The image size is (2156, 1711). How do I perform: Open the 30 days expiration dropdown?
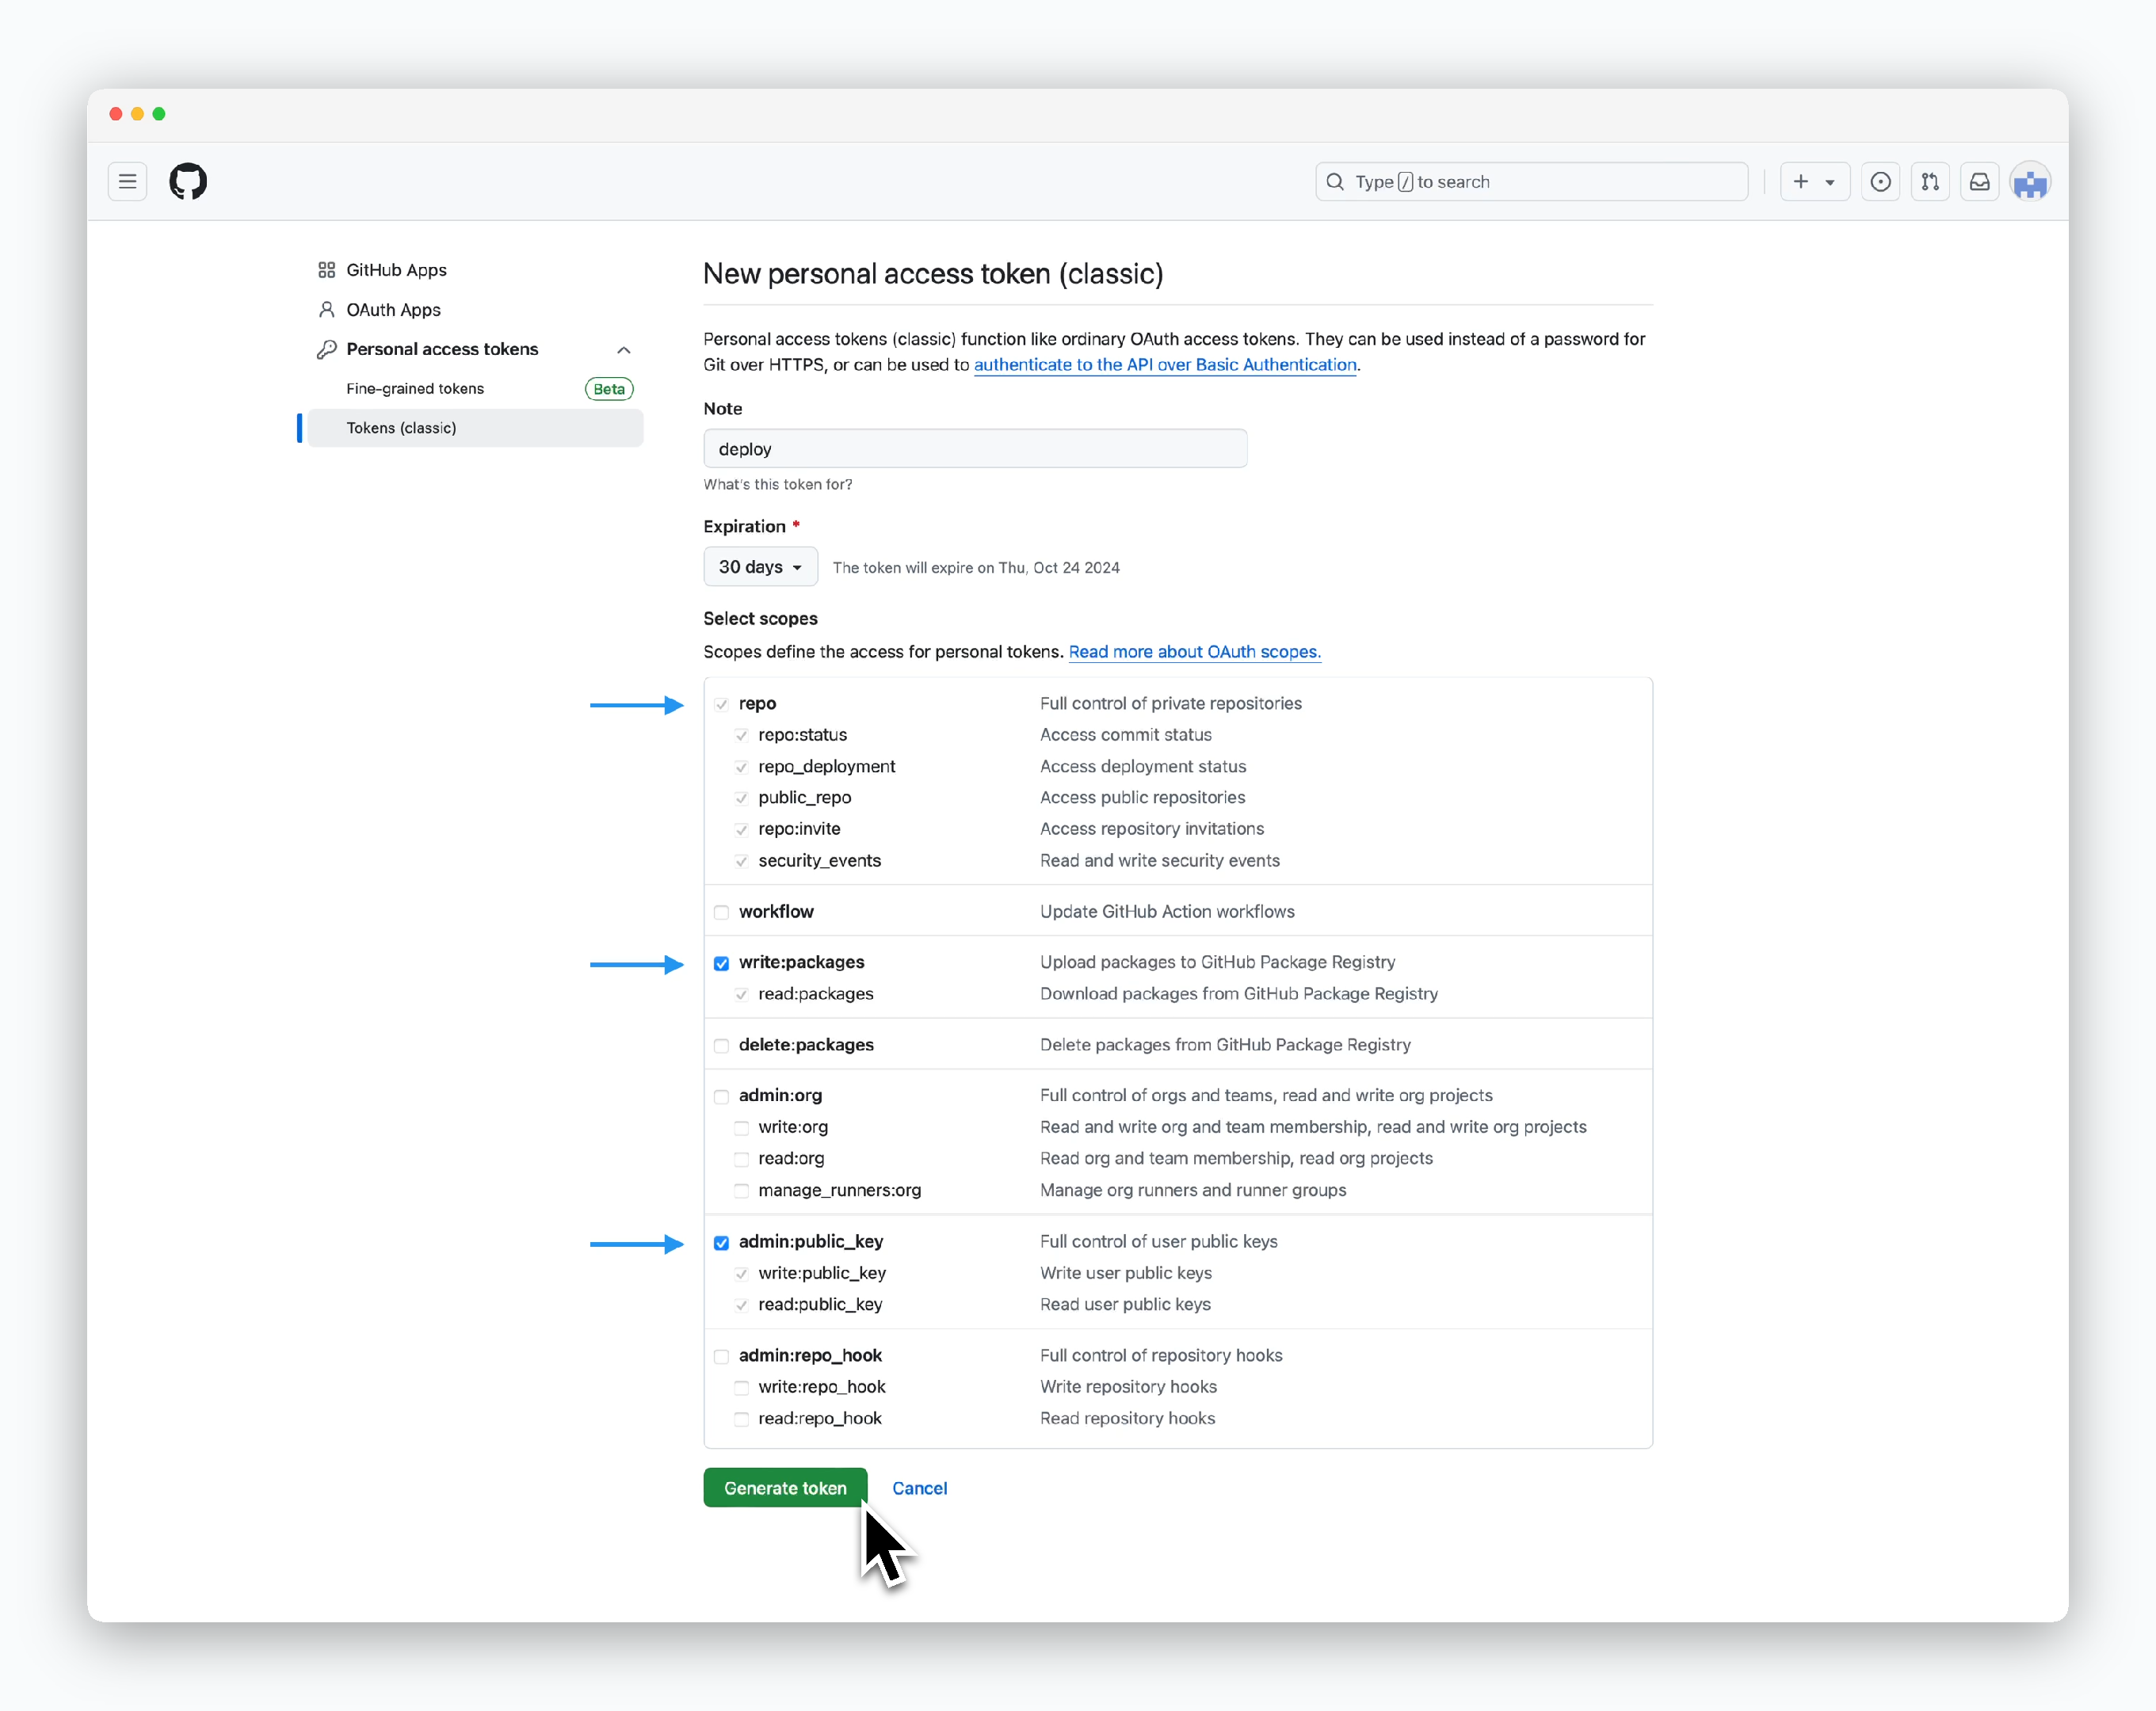[x=760, y=567]
